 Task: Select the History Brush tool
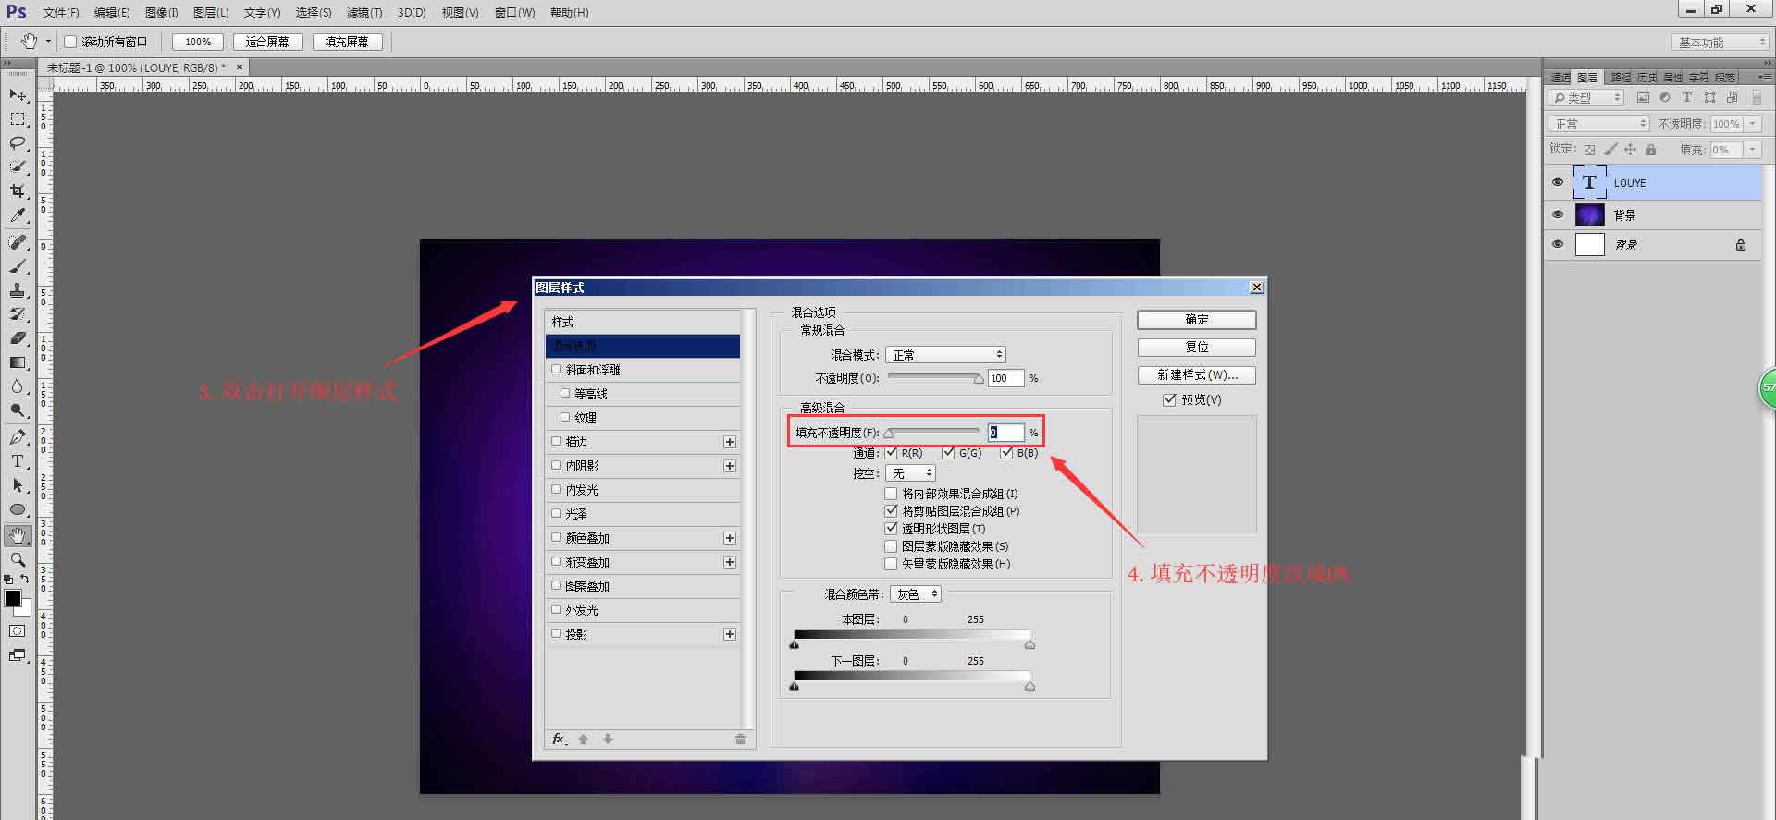pos(18,314)
